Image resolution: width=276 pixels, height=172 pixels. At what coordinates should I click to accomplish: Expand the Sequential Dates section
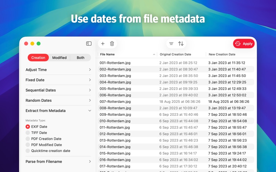(58, 90)
